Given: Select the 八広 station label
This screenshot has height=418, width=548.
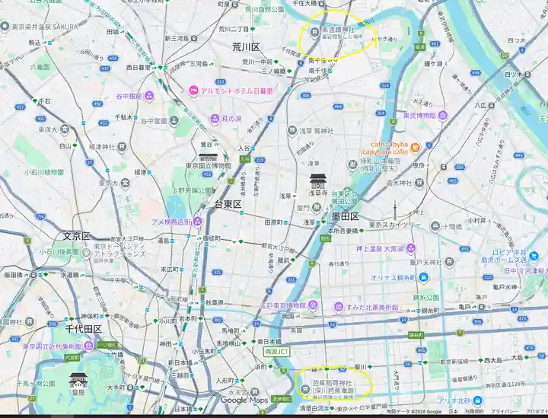Looking at the screenshot, I should pos(481,105).
